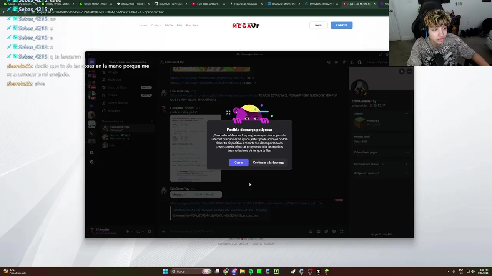Mute the Discord microphone
Image resolution: width=492 pixels, height=276 pixels.
pyautogui.click(x=127, y=231)
